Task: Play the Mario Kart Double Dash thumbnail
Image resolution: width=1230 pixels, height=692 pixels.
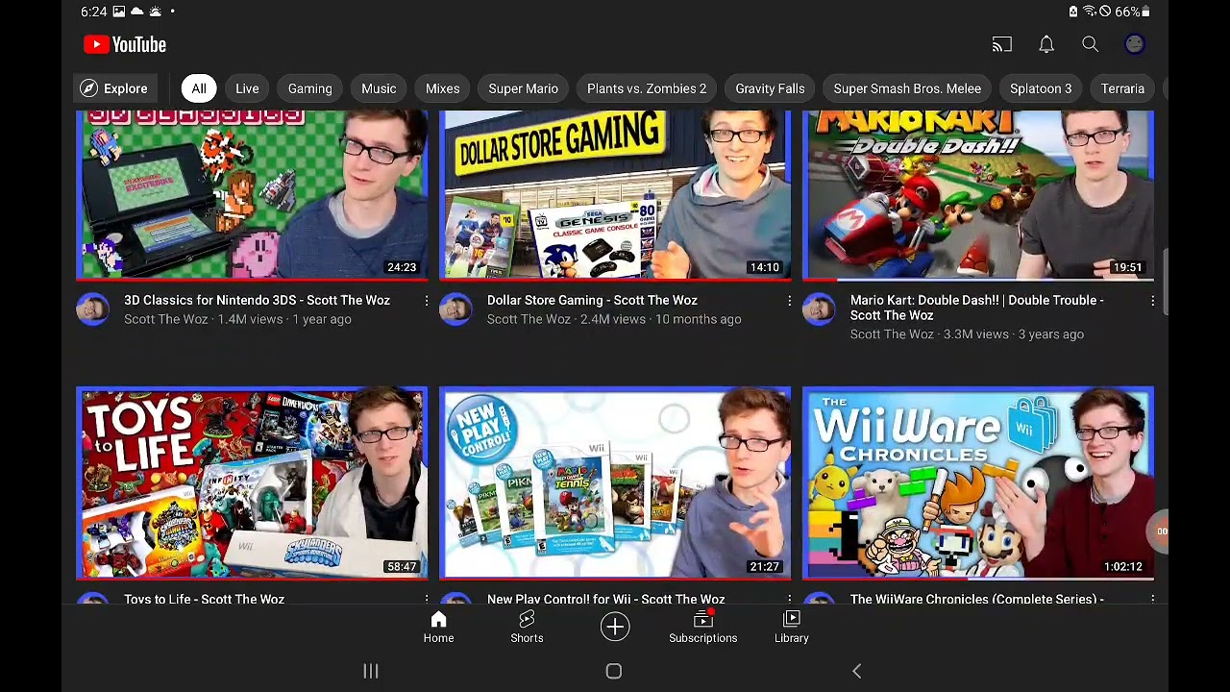Action: [x=978, y=195]
